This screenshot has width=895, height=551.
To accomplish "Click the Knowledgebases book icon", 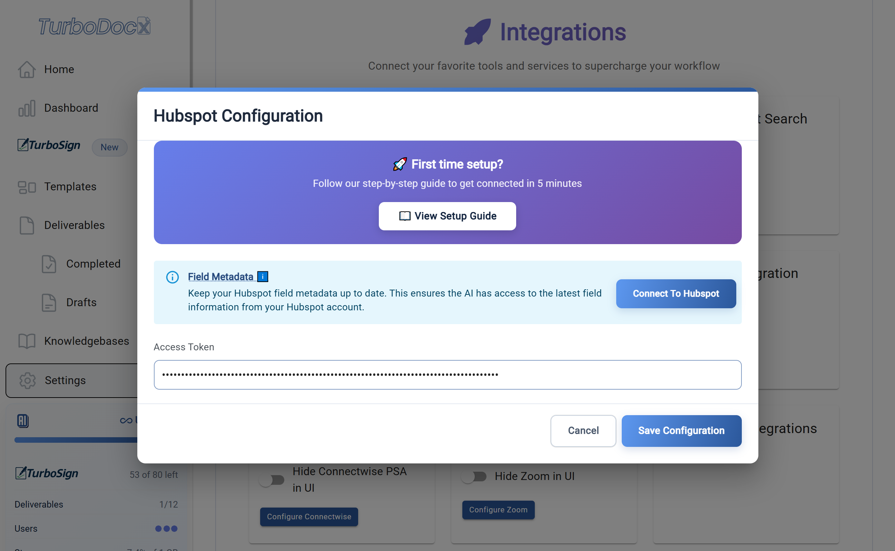I will coord(27,341).
